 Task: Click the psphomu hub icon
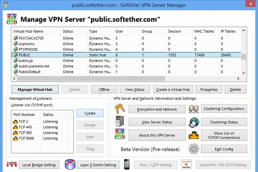point(15,44)
